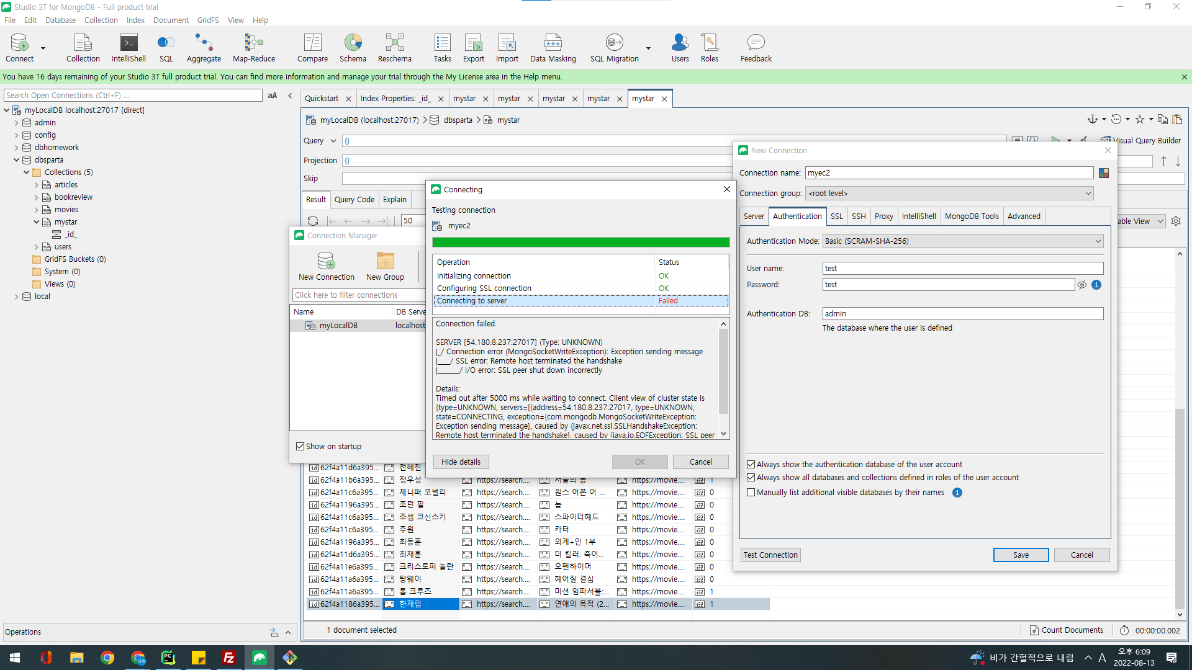1192x670 pixels.
Task: Open the Tasks toolbar icon
Action: pyautogui.click(x=442, y=48)
